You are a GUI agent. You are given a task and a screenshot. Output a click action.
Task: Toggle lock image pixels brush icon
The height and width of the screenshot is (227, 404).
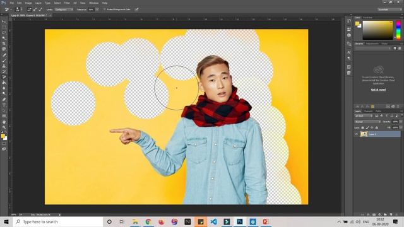pos(367,127)
